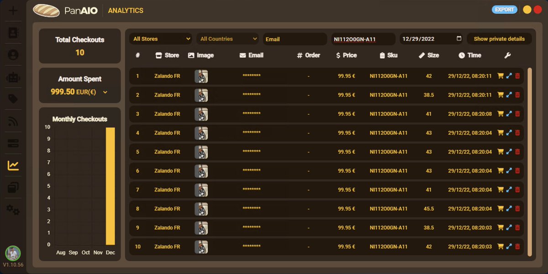The image size is (548, 274).
Task: Click the V1.10.56 version label
Action: point(13,265)
